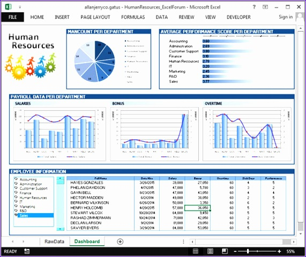The width and height of the screenshot is (306, 257).
Task: Click the Excel application icon in title bar
Action: [x=8, y=7]
